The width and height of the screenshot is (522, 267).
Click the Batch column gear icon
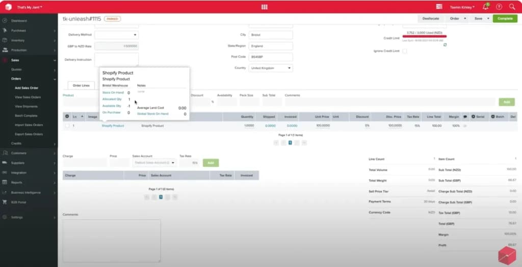[493, 116]
